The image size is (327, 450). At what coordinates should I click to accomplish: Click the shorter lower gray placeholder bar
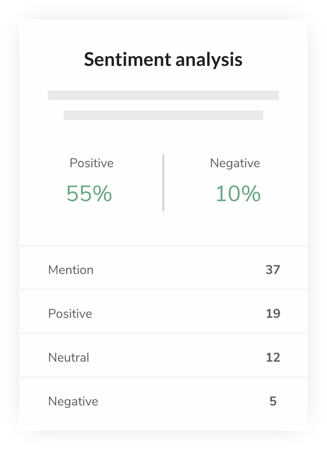click(x=163, y=115)
